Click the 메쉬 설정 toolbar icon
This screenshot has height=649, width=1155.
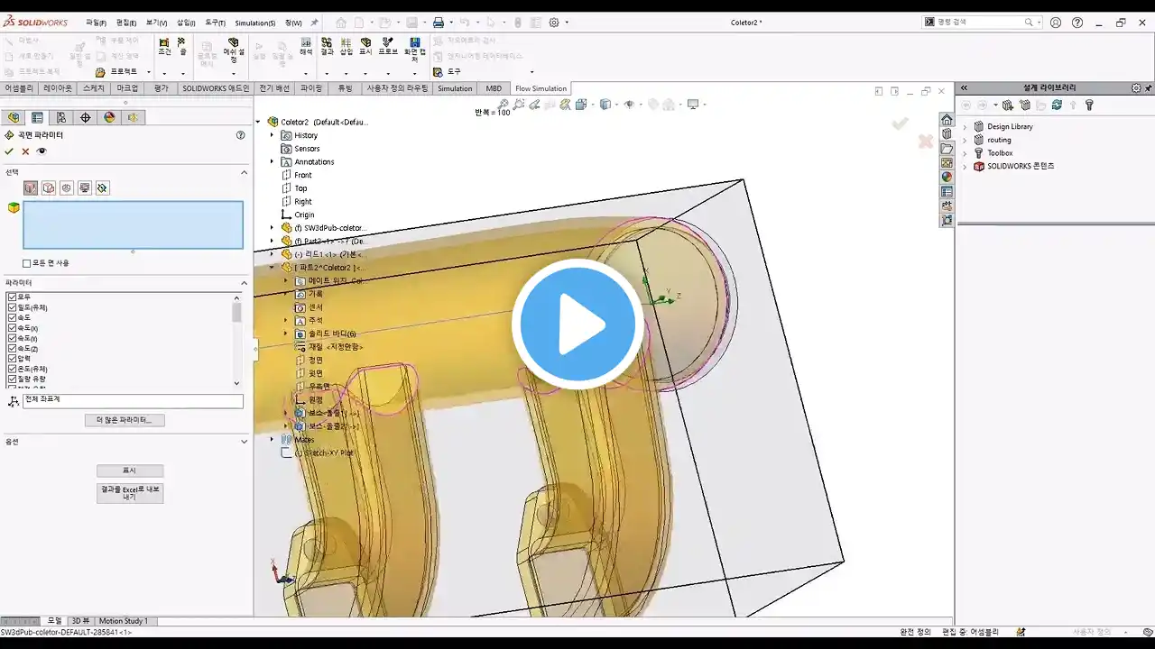coord(233,50)
